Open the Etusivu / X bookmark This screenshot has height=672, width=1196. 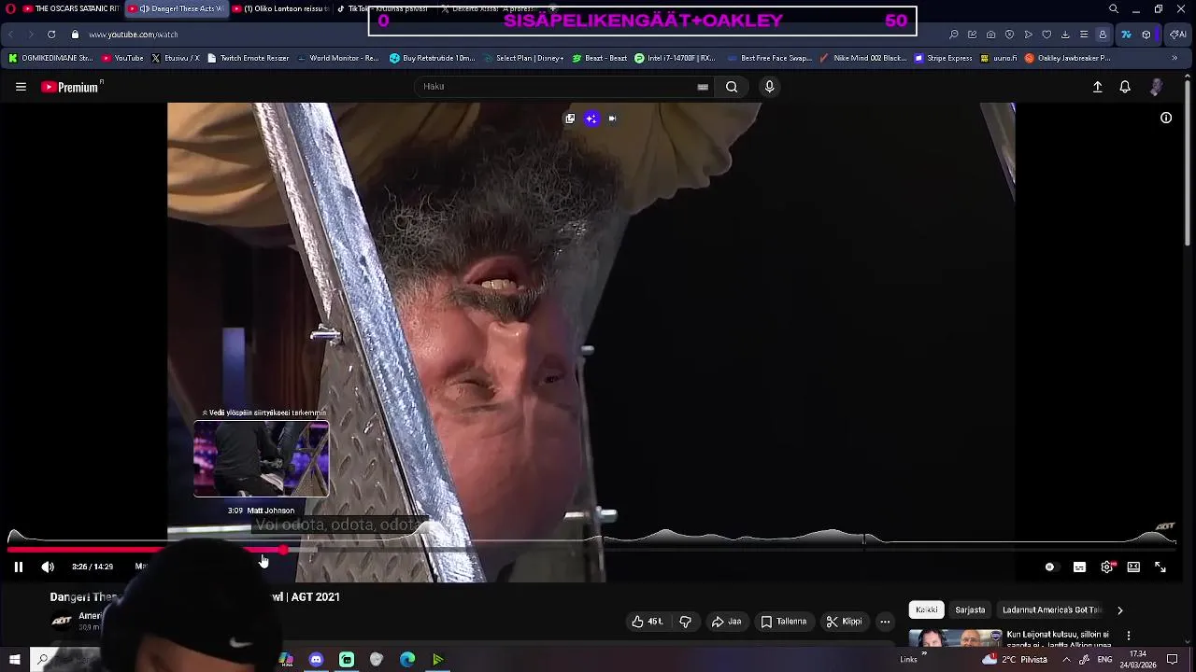(x=175, y=58)
